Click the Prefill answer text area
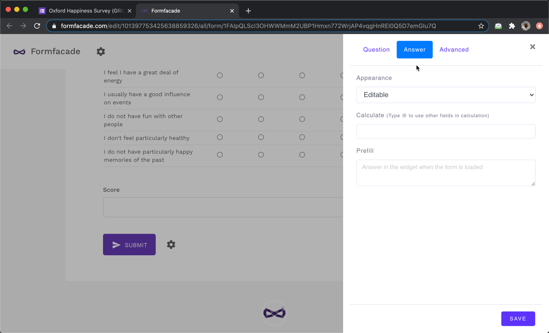 (x=446, y=173)
